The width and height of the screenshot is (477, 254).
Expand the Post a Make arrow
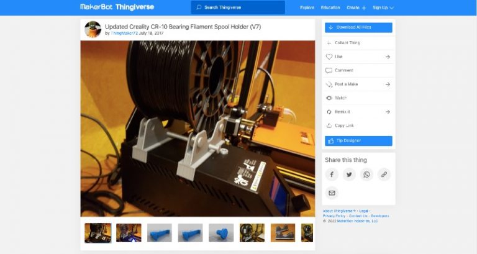[x=388, y=84]
